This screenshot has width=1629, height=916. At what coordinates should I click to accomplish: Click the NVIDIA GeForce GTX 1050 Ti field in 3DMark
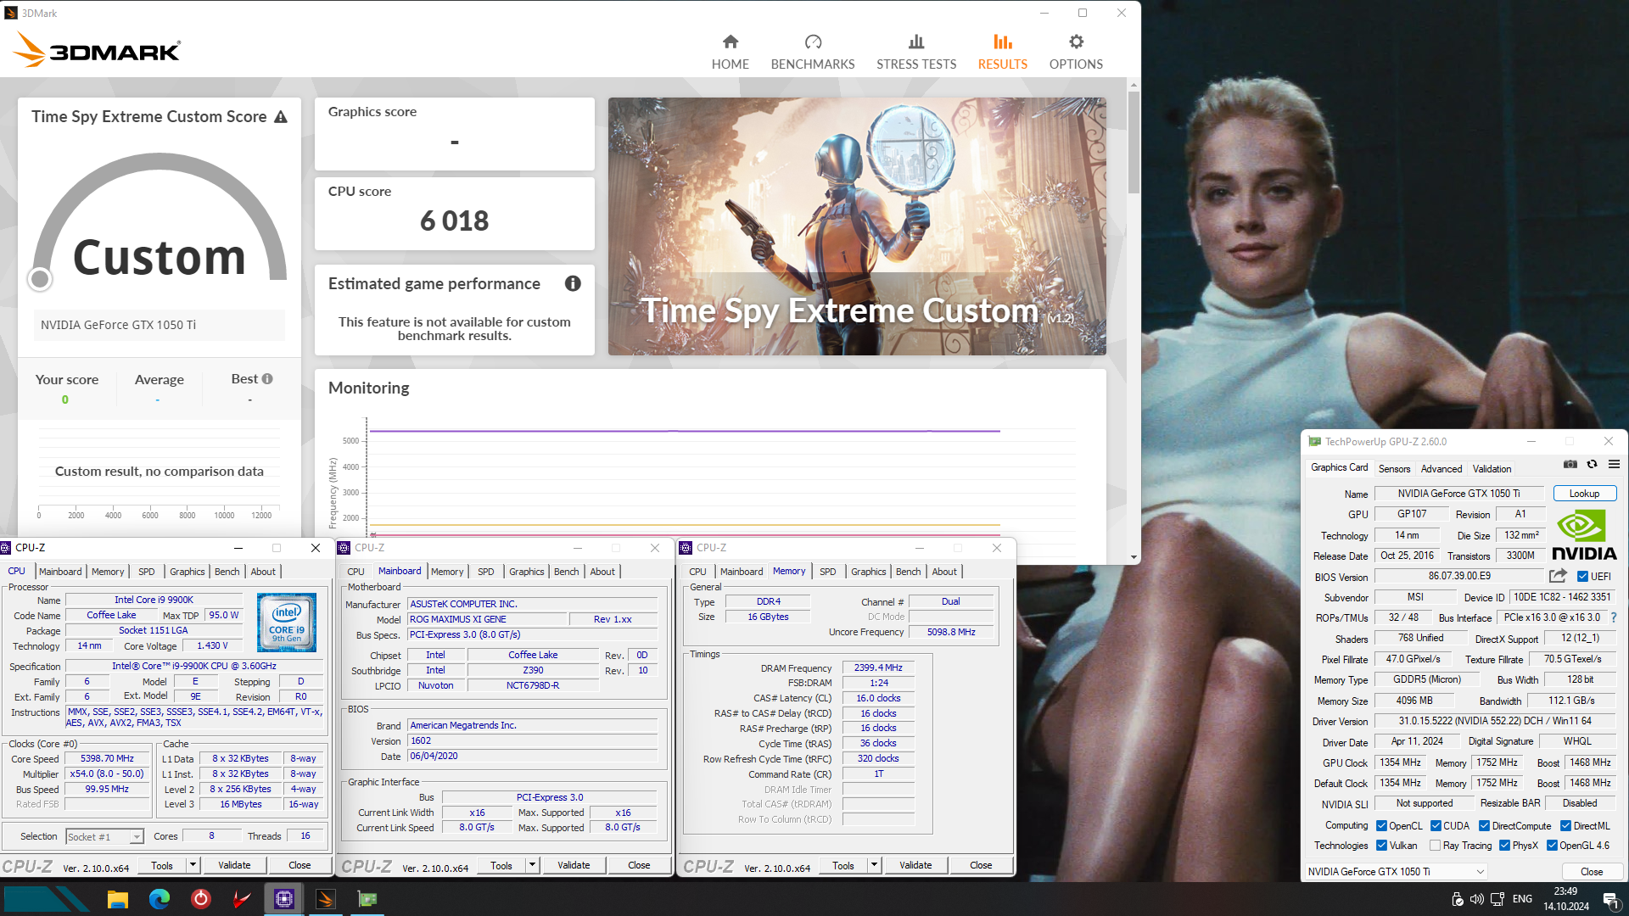160,325
